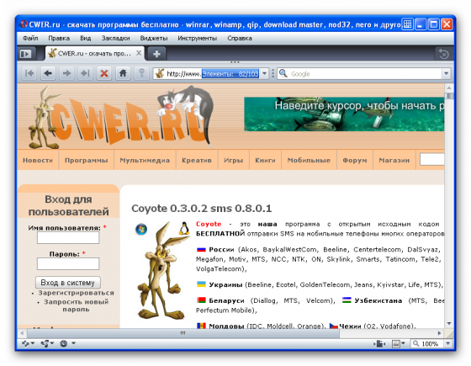Click the site search field in navbar
The image size is (471, 366).
click(x=432, y=159)
